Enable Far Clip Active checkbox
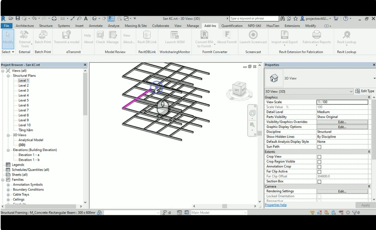 click(x=319, y=172)
